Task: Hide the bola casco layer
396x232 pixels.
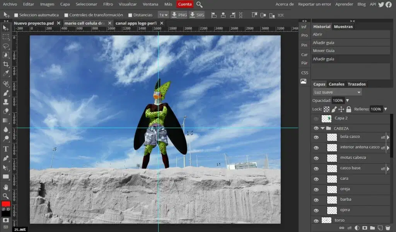Action: [316, 137]
